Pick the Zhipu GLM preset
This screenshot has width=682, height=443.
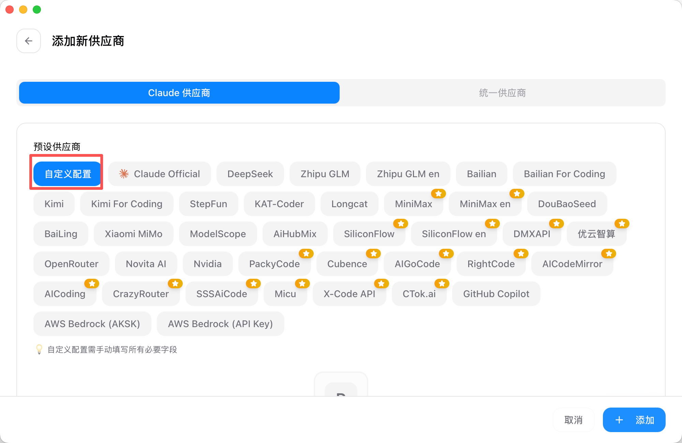(x=325, y=174)
